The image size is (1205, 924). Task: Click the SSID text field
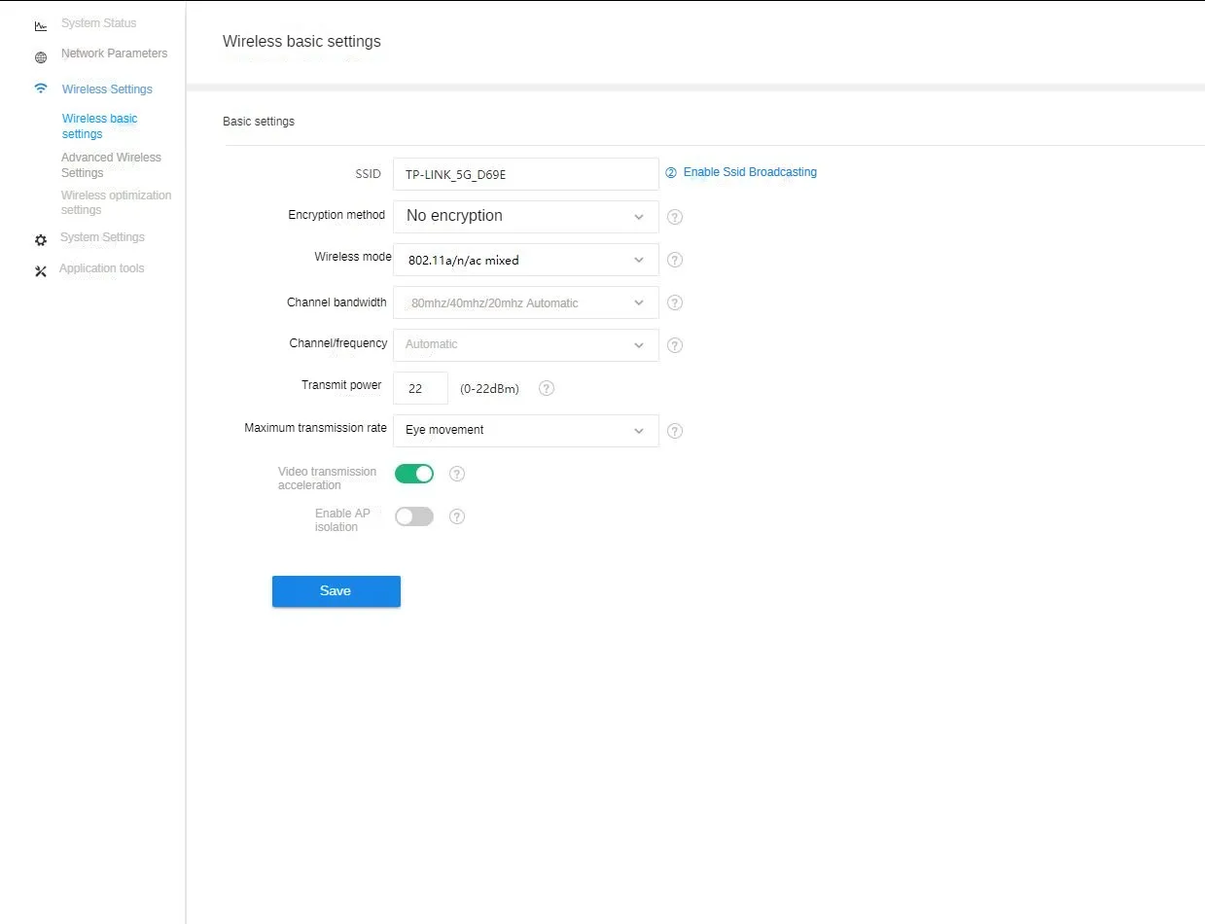525,175
